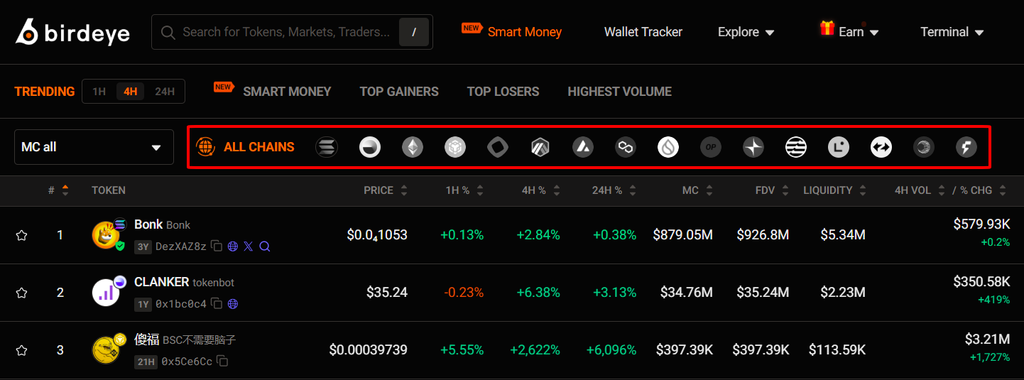Filter by the Base chain icon
1024x380 pixels.
[x=370, y=147]
